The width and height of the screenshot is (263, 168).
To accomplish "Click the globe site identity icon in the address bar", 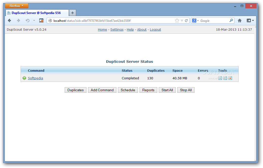I will pos(50,21).
